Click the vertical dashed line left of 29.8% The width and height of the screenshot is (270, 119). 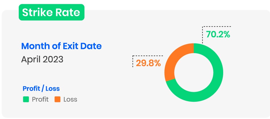tap(133, 62)
